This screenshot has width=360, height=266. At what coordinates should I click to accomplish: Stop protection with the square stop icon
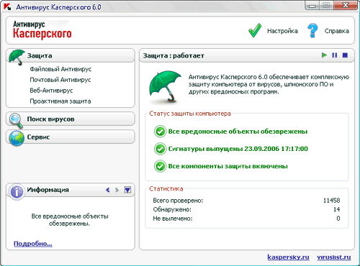click(x=345, y=55)
